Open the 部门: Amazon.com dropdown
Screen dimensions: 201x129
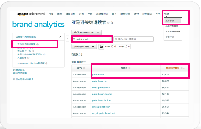point(87,32)
